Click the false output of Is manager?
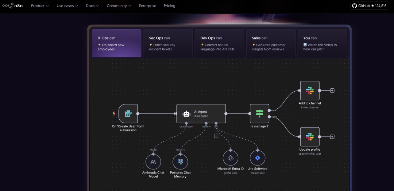The width and height of the screenshot is (394, 191). (269, 117)
